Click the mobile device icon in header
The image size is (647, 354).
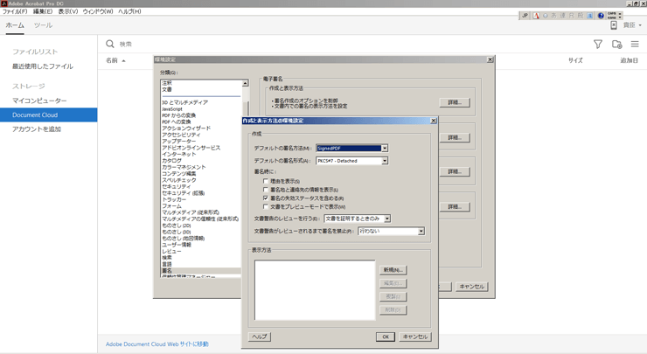click(614, 25)
